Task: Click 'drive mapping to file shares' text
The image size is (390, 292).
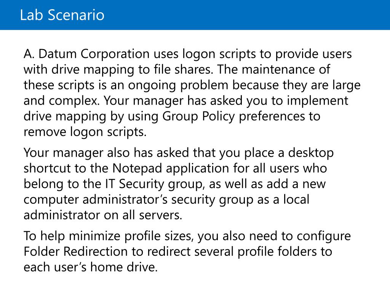Action: click(x=133, y=70)
